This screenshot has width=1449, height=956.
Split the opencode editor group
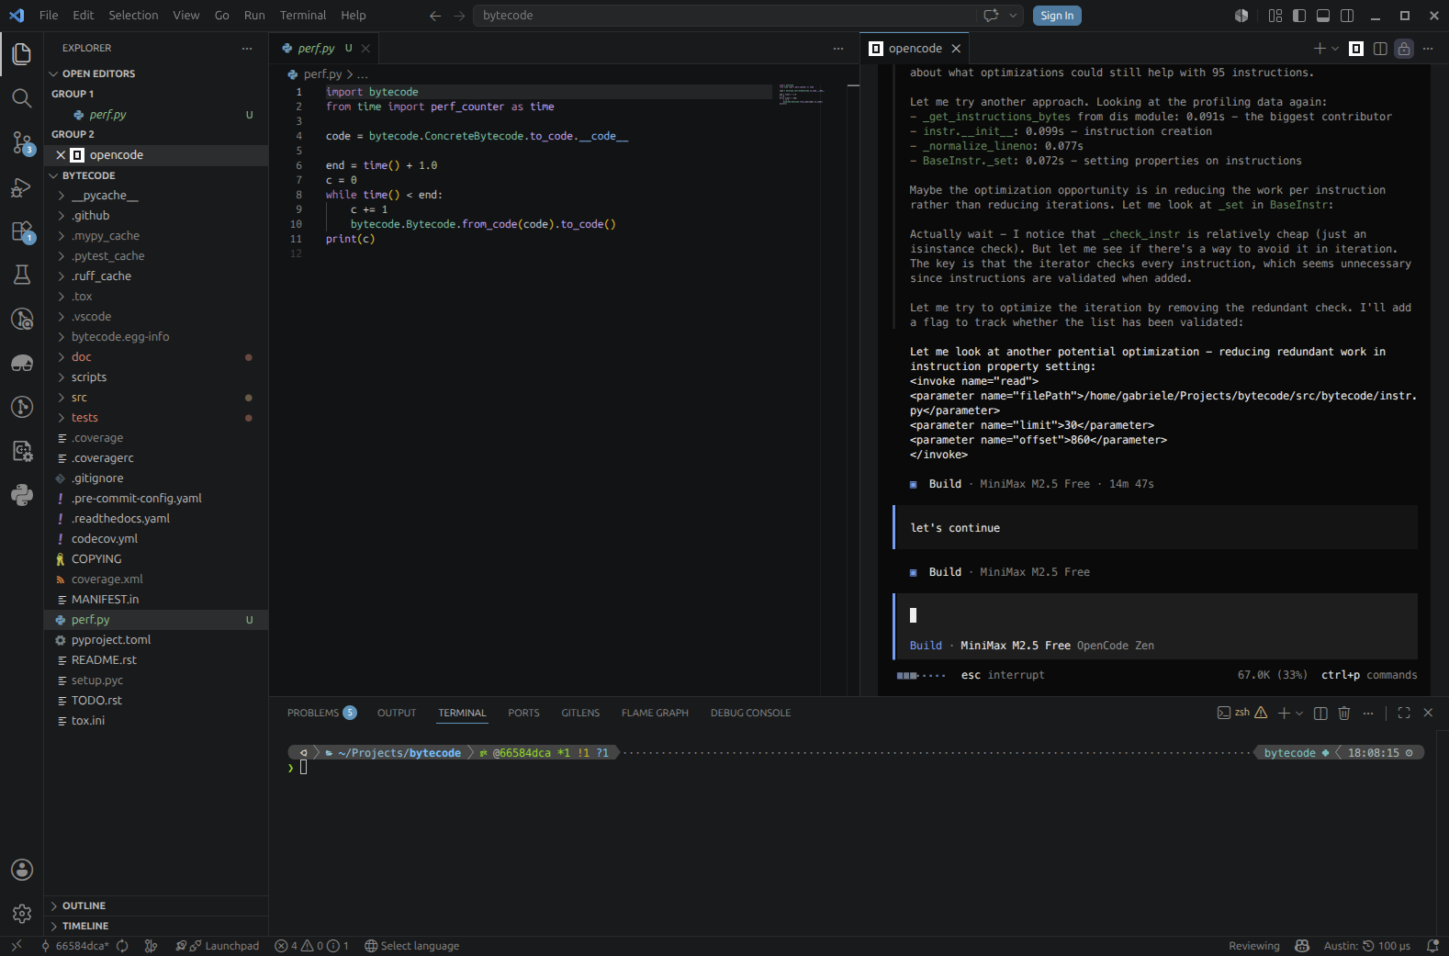(1380, 49)
